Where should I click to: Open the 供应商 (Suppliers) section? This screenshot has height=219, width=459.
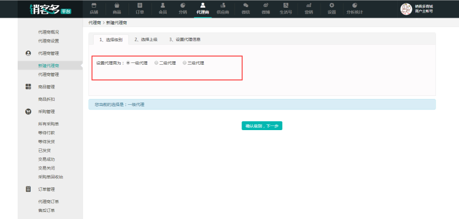pyautogui.click(x=223, y=8)
